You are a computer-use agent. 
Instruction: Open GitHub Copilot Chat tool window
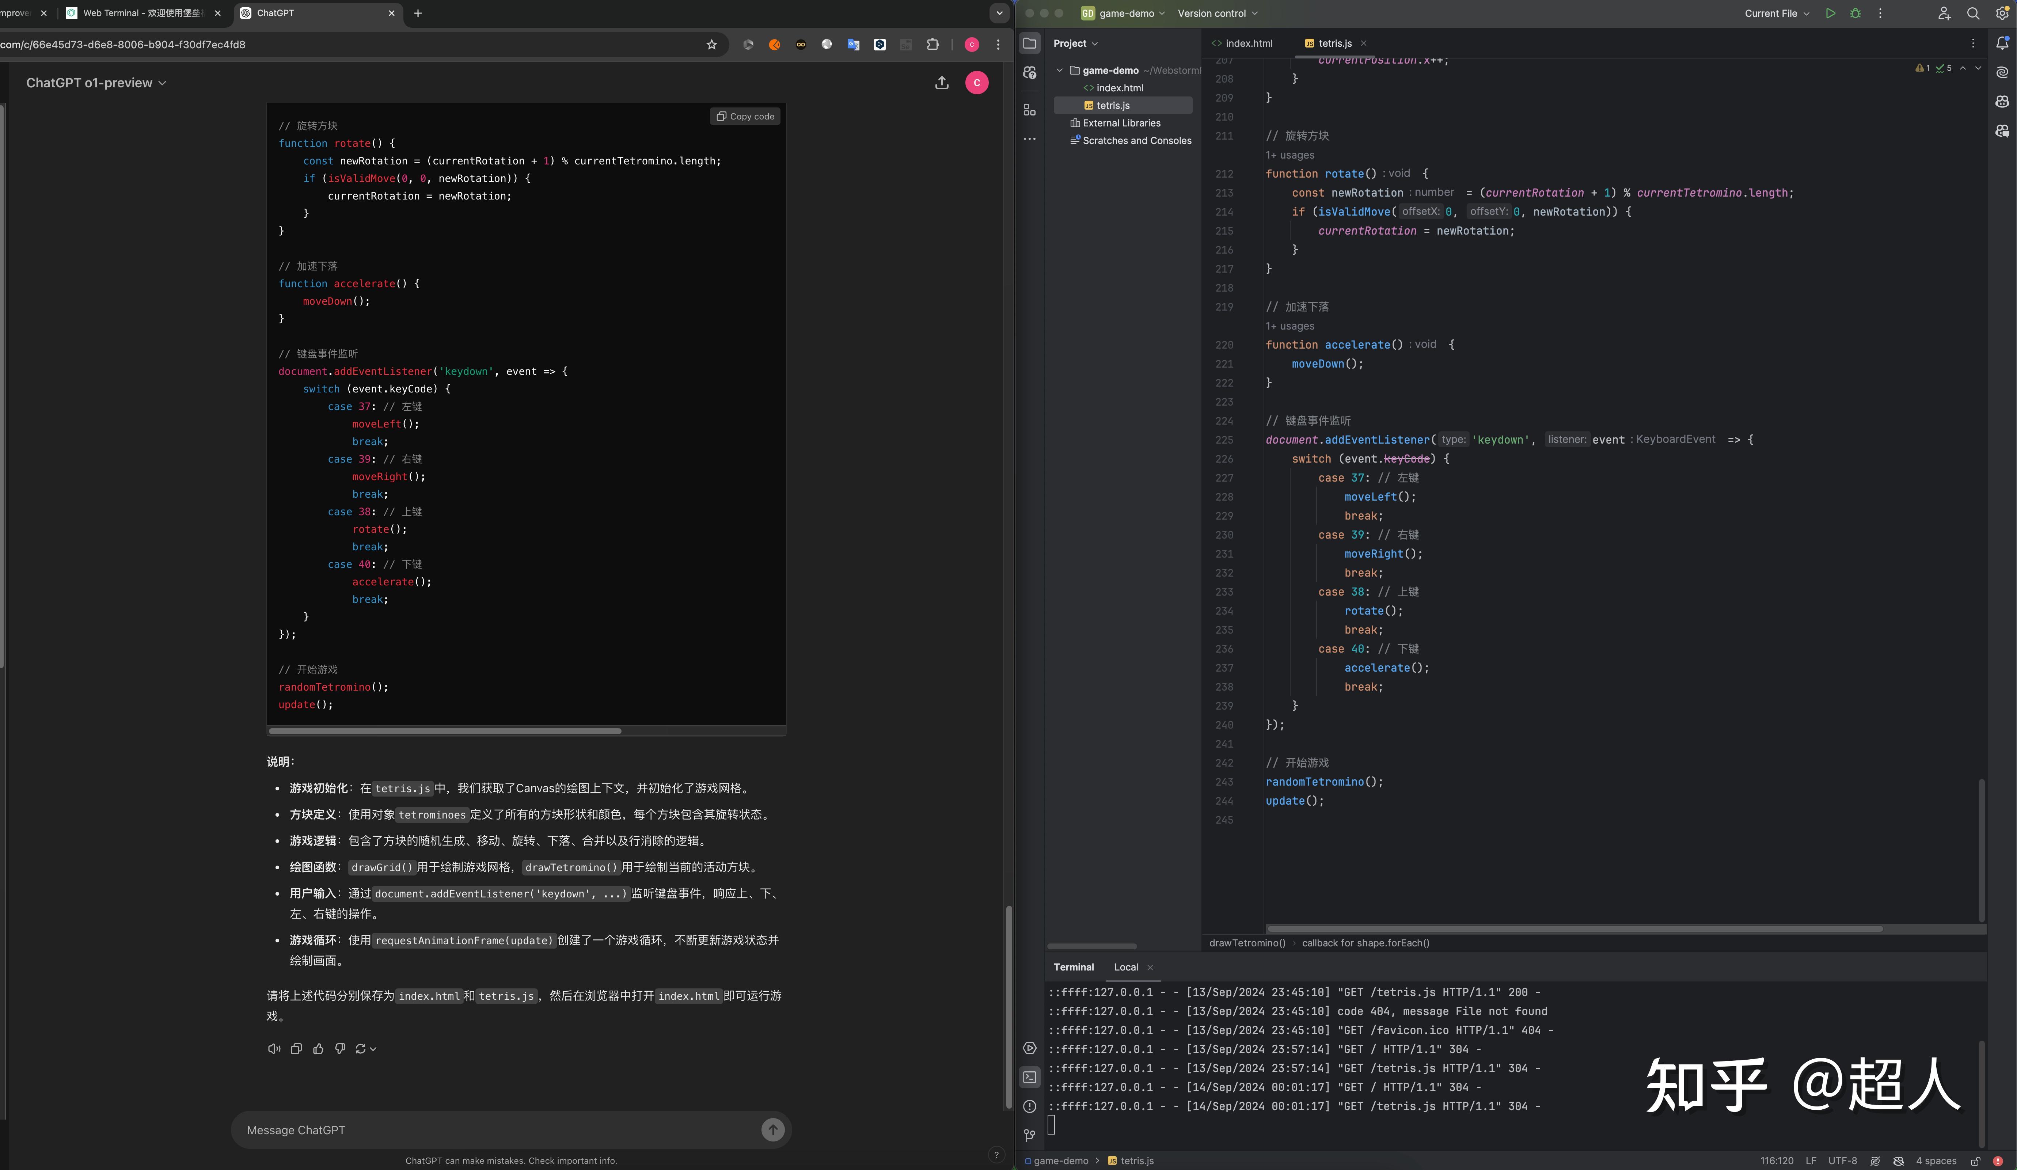(x=2002, y=130)
